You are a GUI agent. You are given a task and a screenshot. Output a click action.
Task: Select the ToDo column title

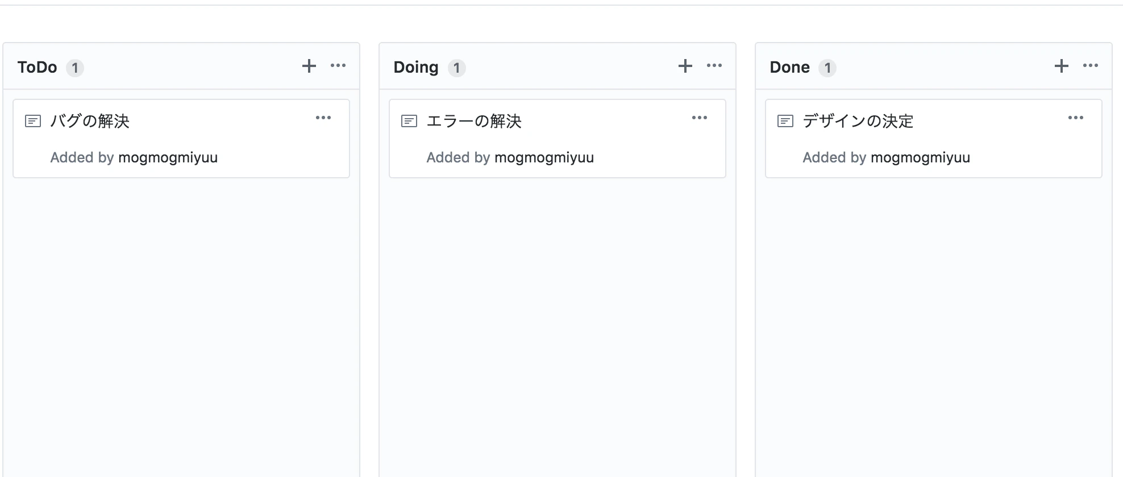coord(38,68)
